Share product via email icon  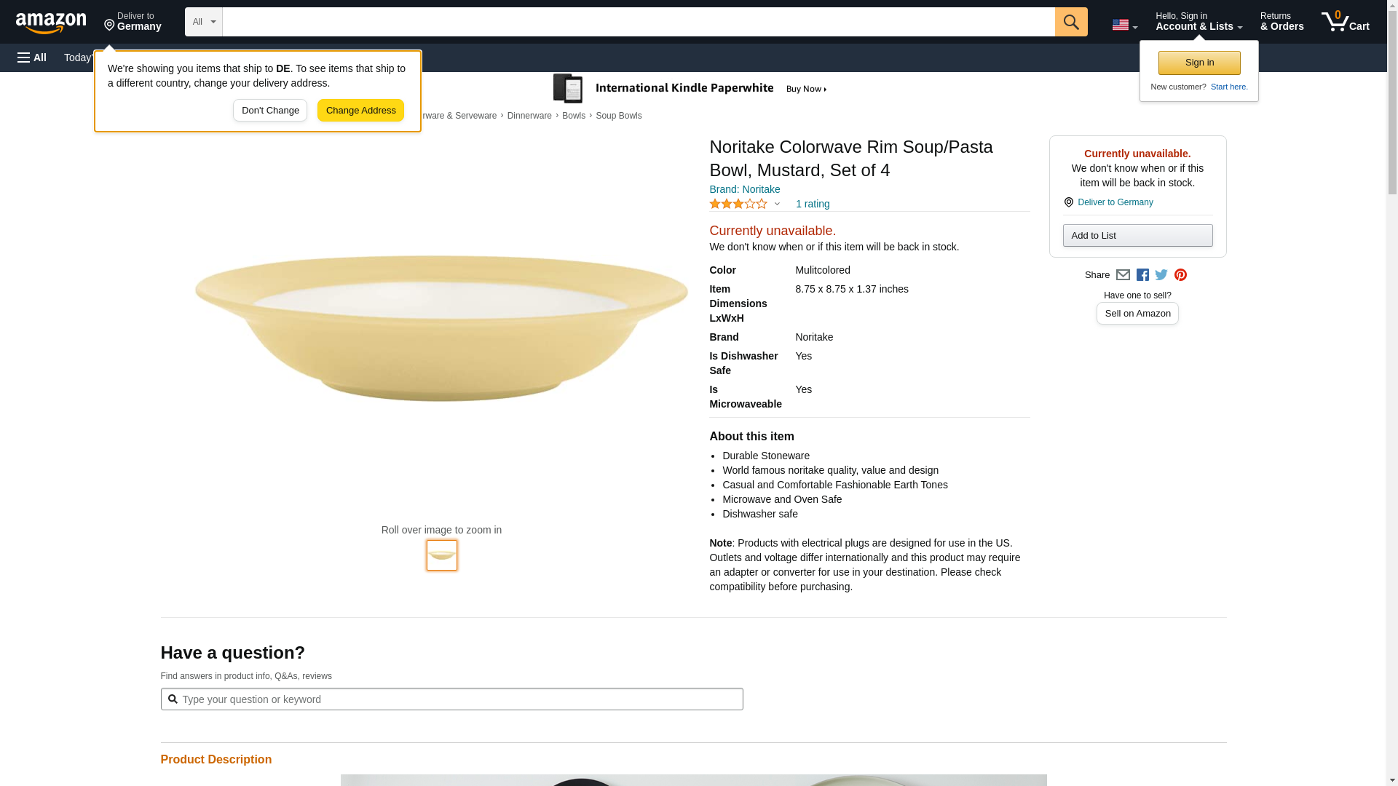coord(1123,275)
